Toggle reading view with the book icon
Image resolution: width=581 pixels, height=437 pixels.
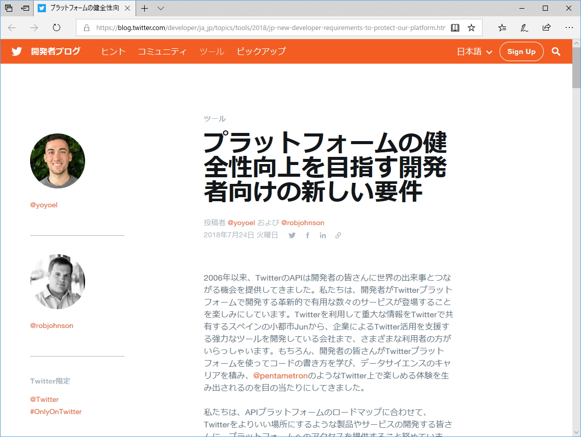tap(455, 28)
